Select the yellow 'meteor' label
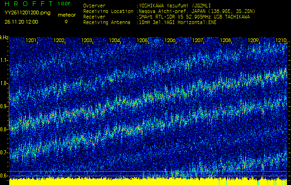Viewport: 291px width, 185px height. pos(66,15)
